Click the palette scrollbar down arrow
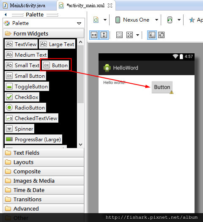Image resolution: width=203 pixels, height=222 pixels. click(80, 145)
